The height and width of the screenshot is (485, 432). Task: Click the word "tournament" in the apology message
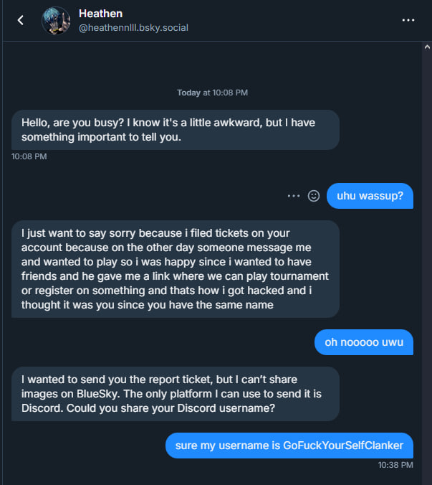pyautogui.click(x=294, y=276)
